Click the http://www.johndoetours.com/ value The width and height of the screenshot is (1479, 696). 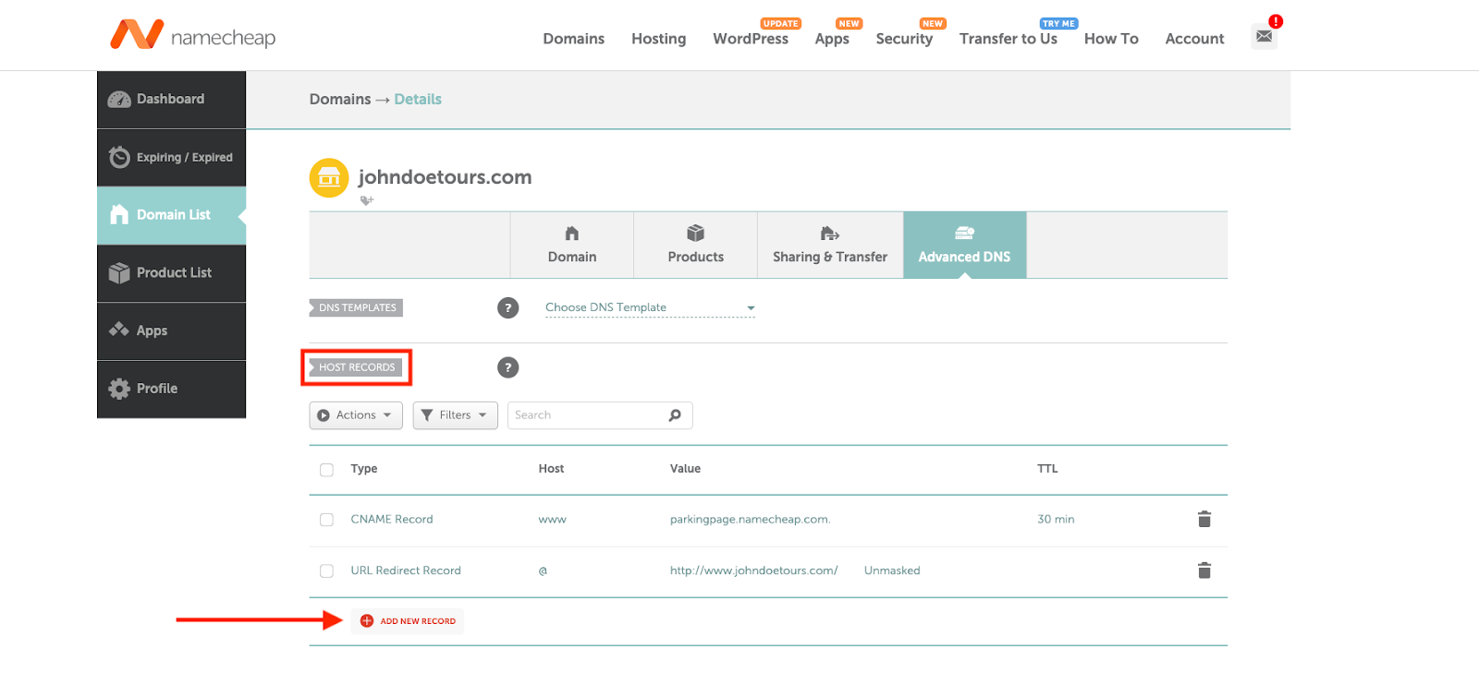[x=753, y=571]
